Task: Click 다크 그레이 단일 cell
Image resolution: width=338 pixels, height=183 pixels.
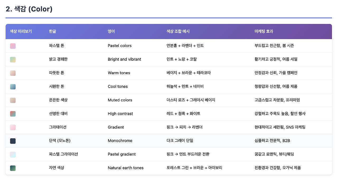Action: 180,141
